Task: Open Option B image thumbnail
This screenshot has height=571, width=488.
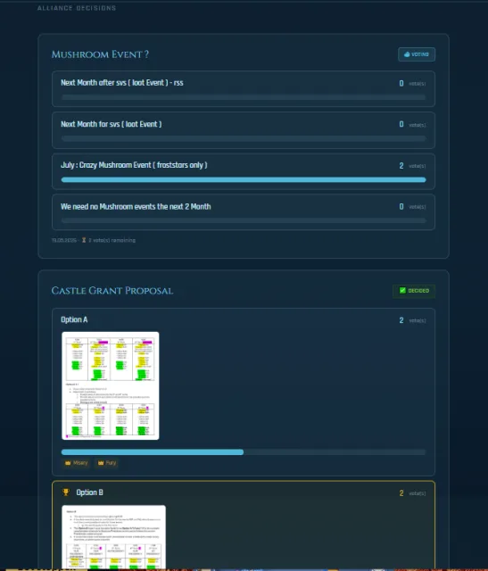Action: (113, 537)
